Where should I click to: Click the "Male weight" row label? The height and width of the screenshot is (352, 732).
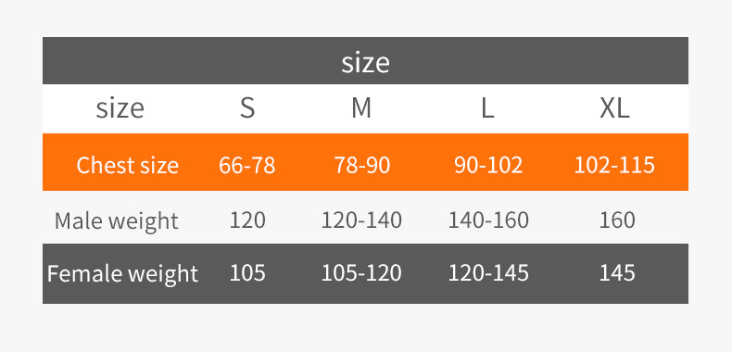[116, 220]
